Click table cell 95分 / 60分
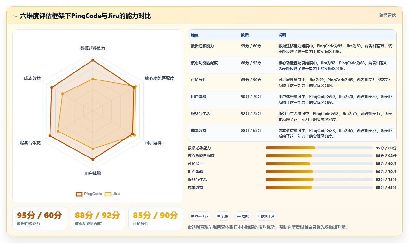409x243 pixels. tap(251, 46)
